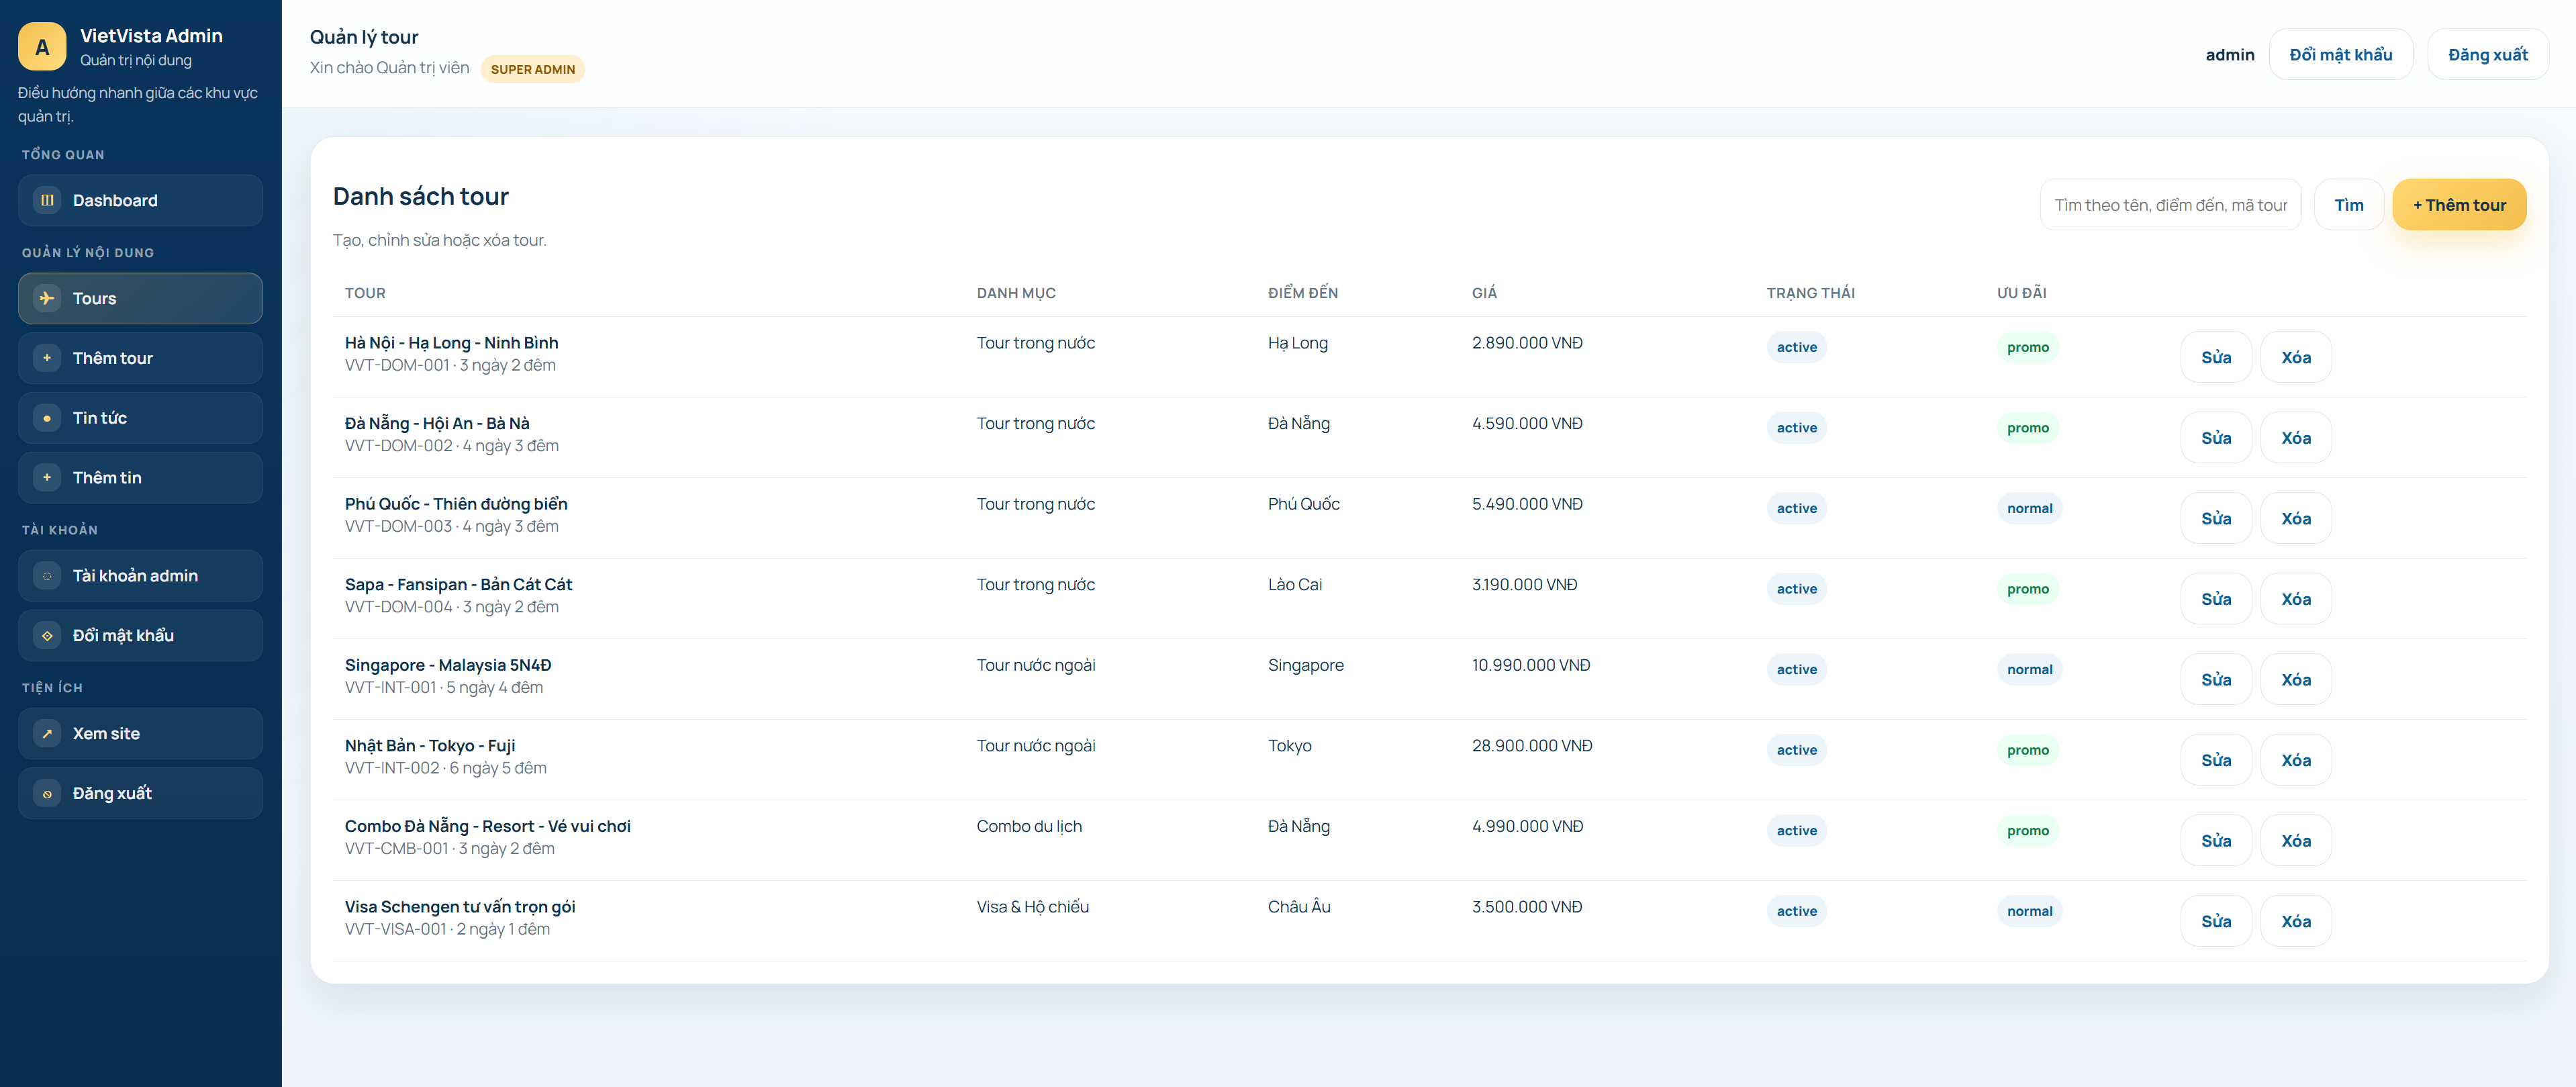Screen dimensions: 2576x1087
Task: Click the airplane icon beside Tours
Action: point(47,298)
